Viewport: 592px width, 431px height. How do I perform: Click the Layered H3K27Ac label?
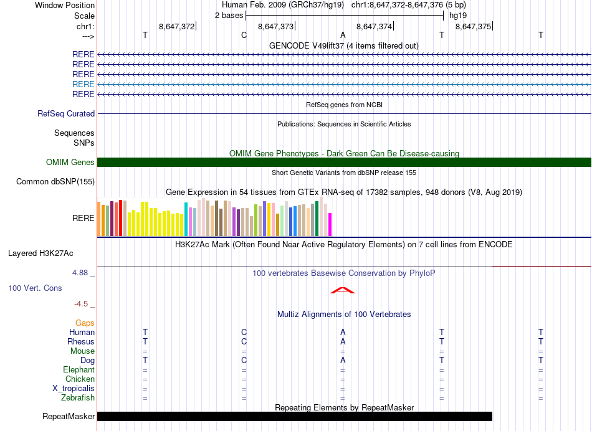(x=41, y=253)
